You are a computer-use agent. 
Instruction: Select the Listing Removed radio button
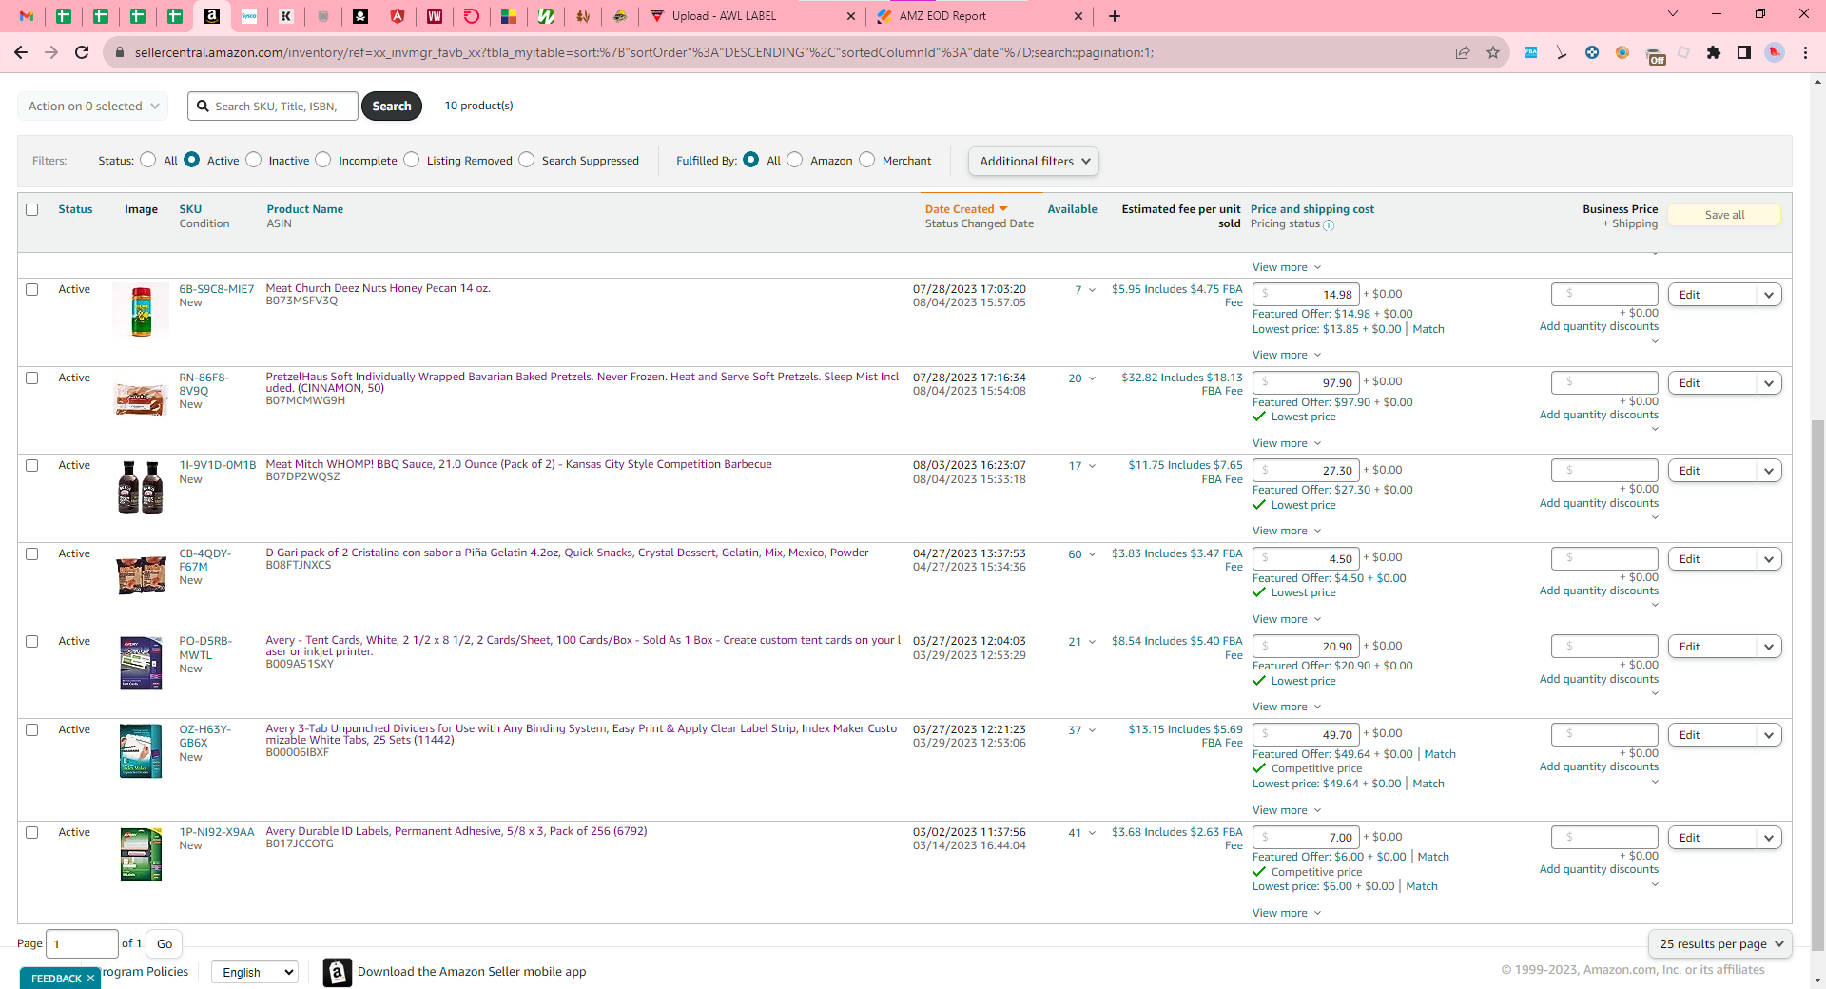coord(412,160)
